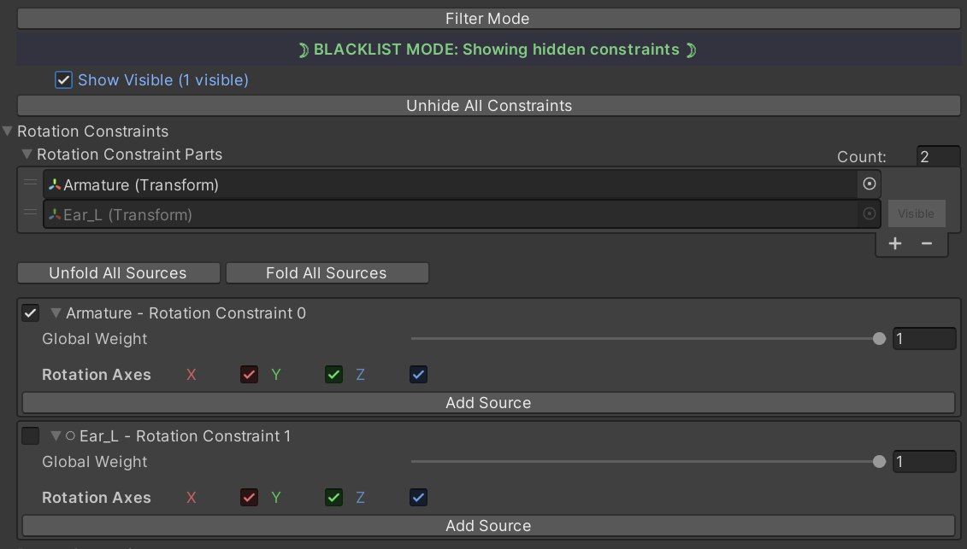Click the Armature transform icon in list
The width and height of the screenshot is (967, 549).
tap(55, 184)
